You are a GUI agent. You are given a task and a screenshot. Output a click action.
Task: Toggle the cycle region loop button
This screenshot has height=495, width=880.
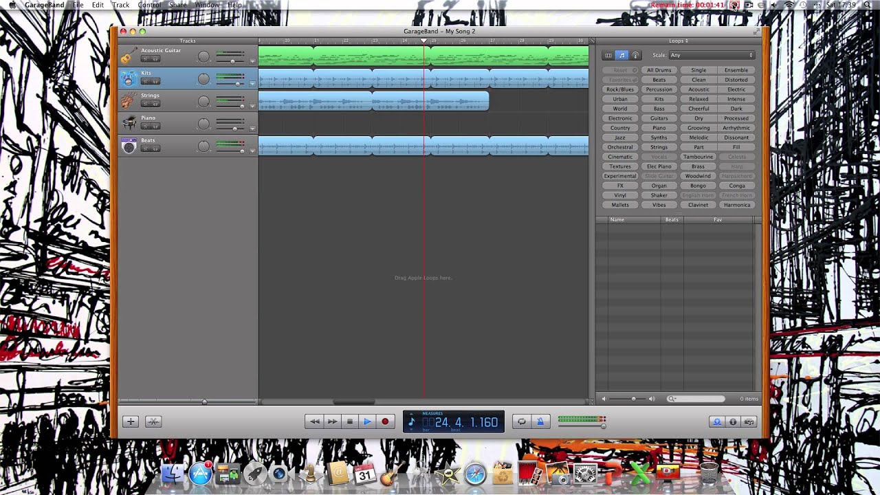[521, 421]
